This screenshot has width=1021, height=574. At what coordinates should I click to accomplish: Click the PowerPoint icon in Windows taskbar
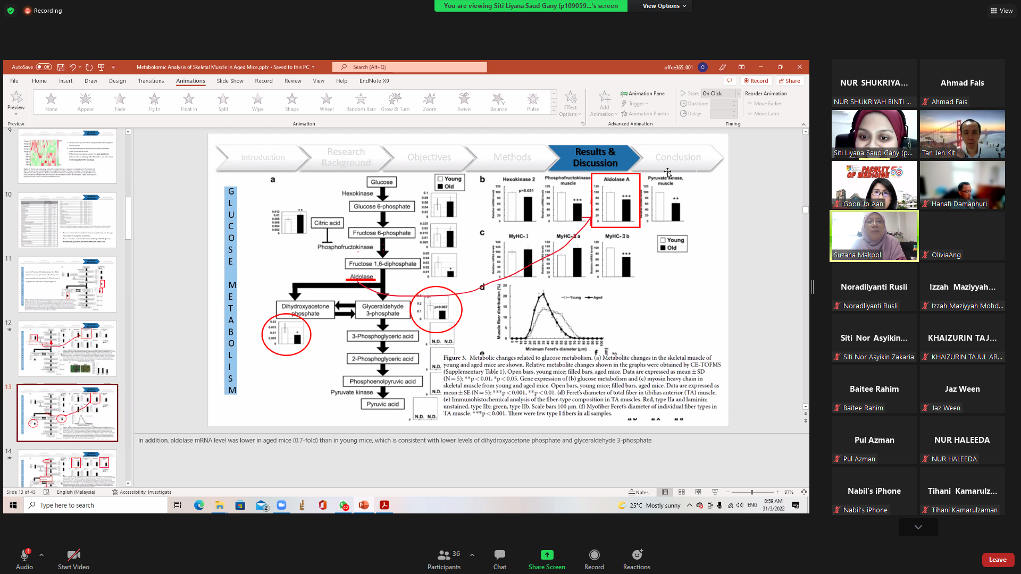coord(364,505)
